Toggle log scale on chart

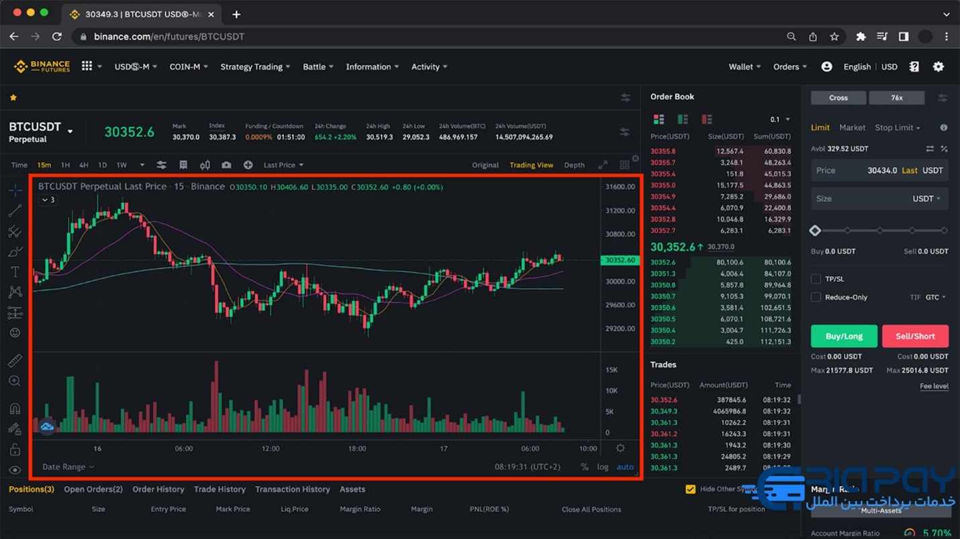click(603, 467)
